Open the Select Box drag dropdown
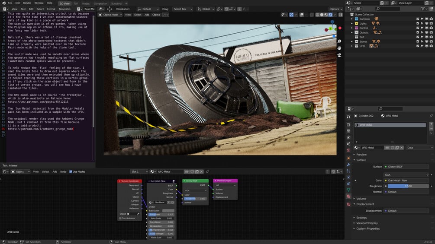435x244 pixels. (x=182, y=9)
